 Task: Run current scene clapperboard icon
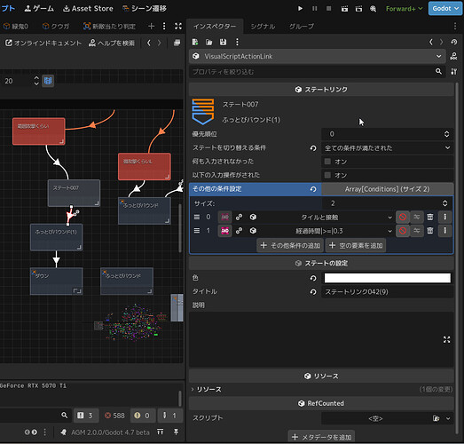point(344,9)
